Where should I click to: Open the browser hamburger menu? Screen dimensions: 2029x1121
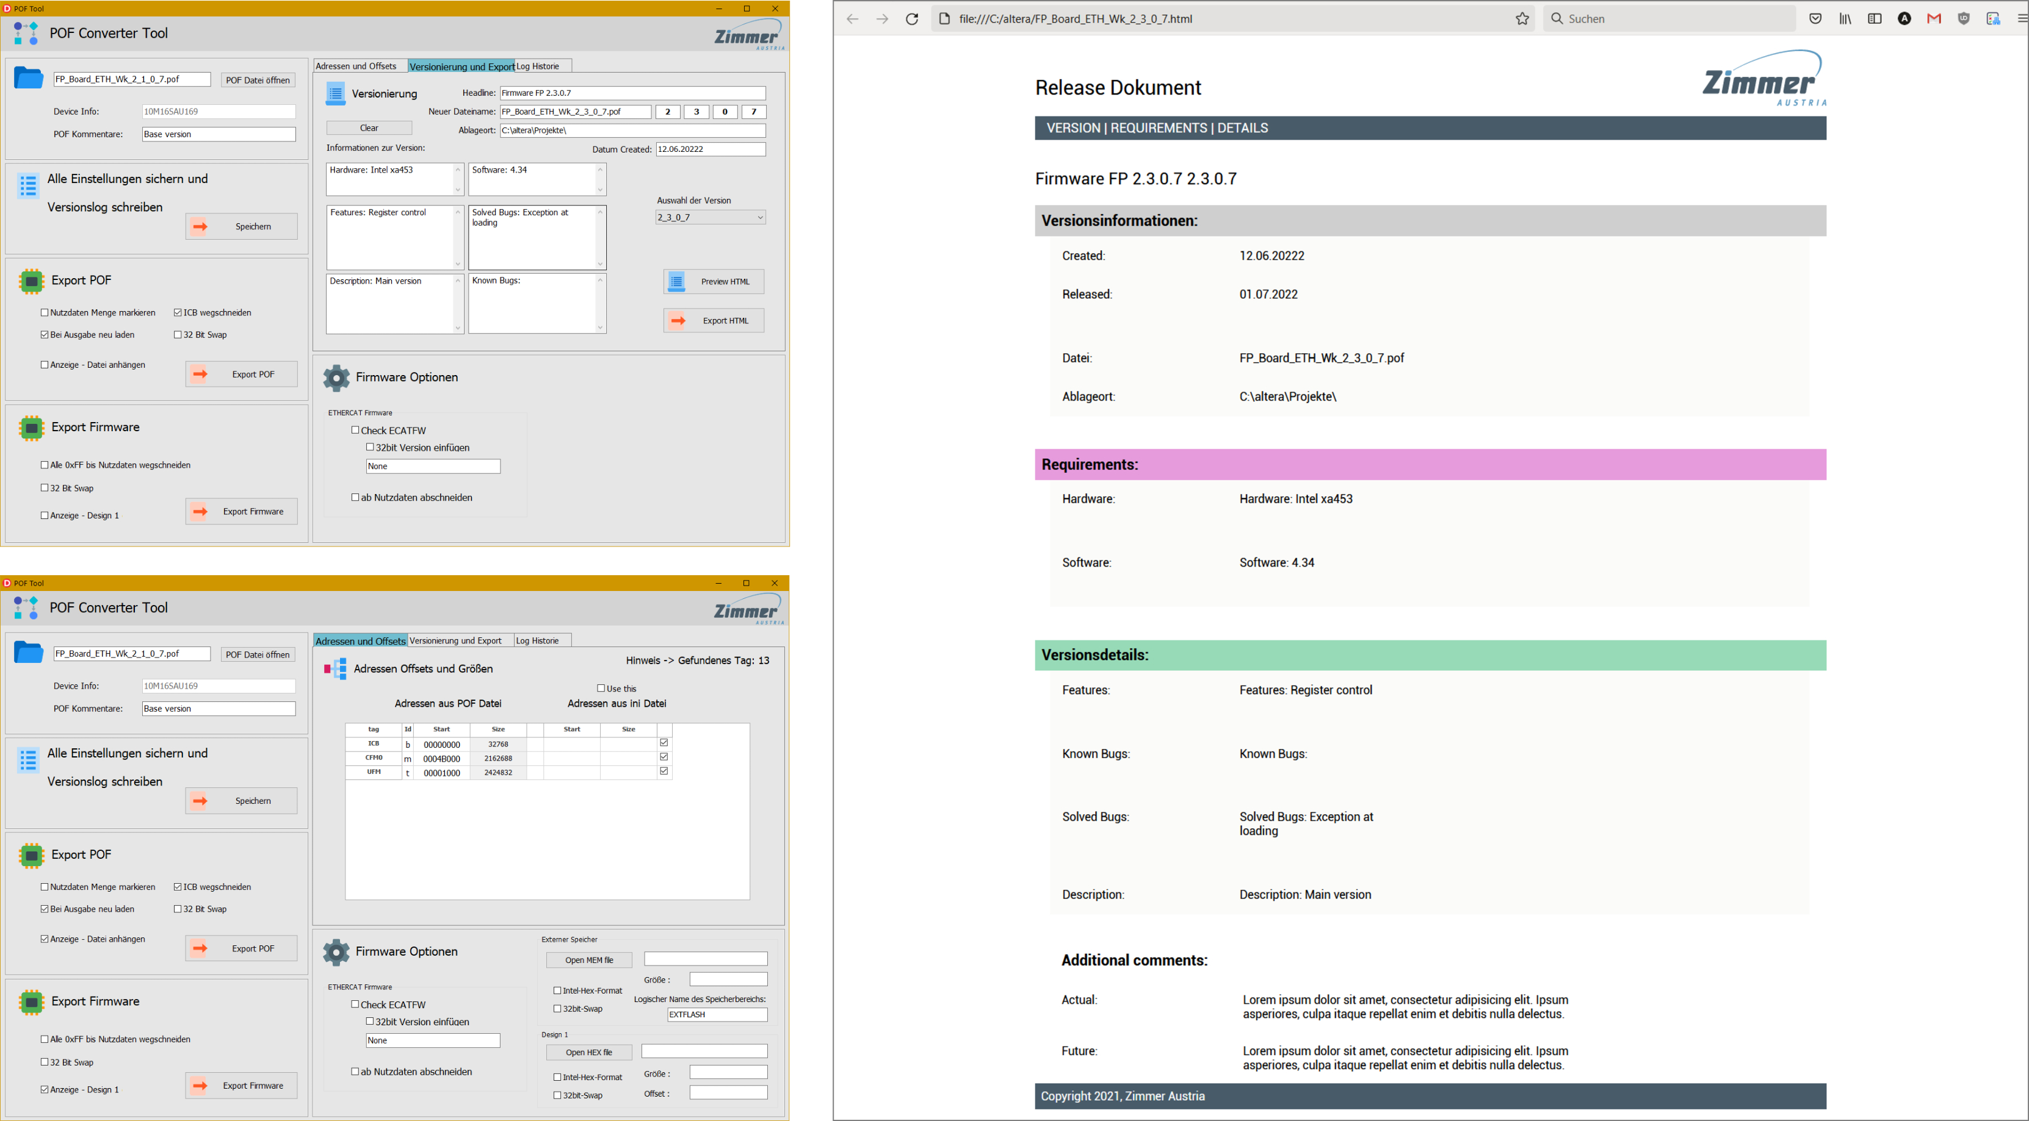pos(2022,19)
